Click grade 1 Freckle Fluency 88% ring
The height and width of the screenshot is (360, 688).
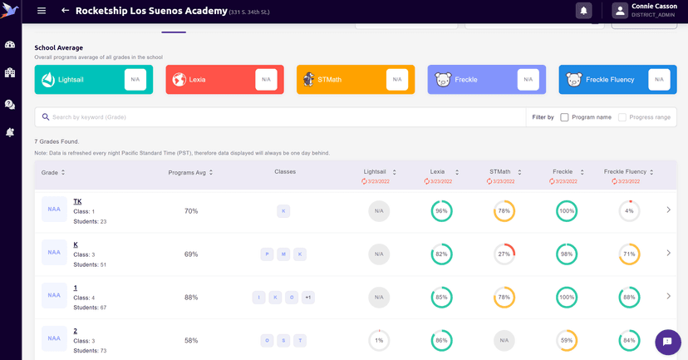tap(629, 297)
